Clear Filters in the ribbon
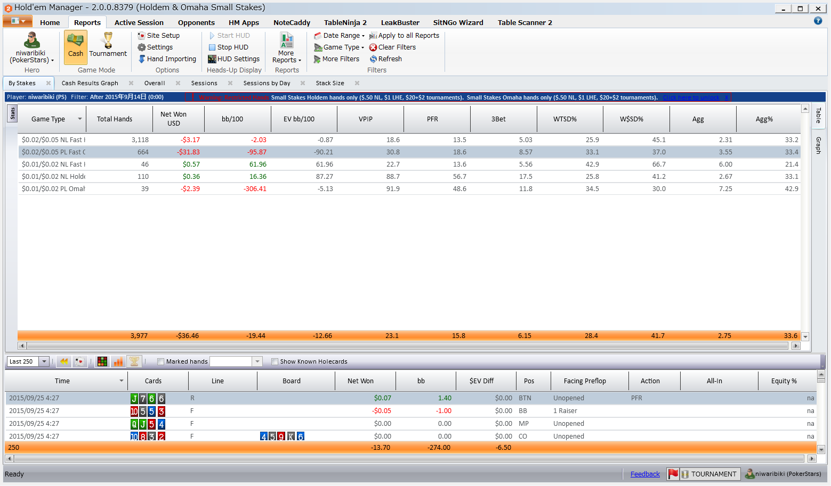Viewport: 831px width, 486px height. tap(397, 47)
